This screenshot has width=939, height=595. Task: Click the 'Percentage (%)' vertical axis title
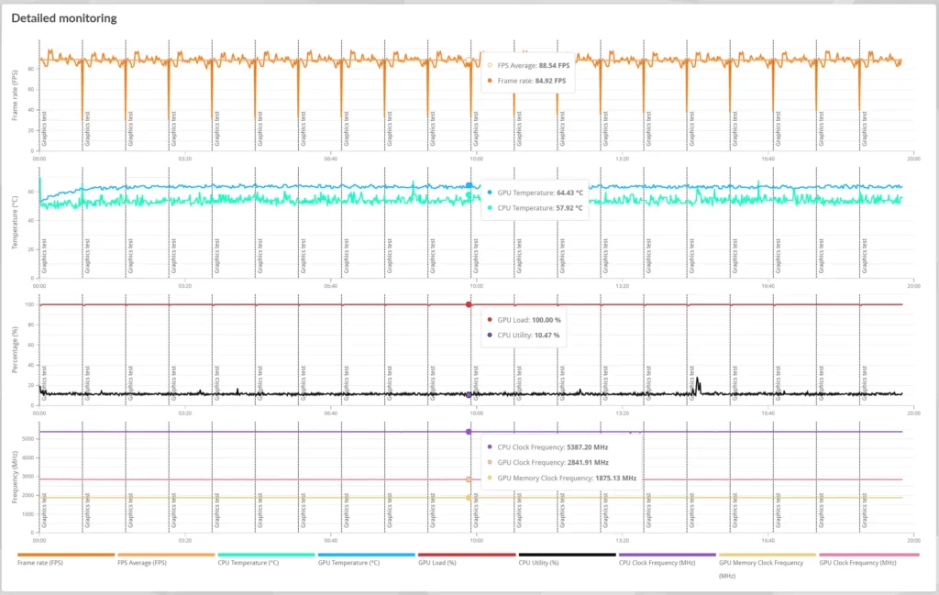click(16, 349)
